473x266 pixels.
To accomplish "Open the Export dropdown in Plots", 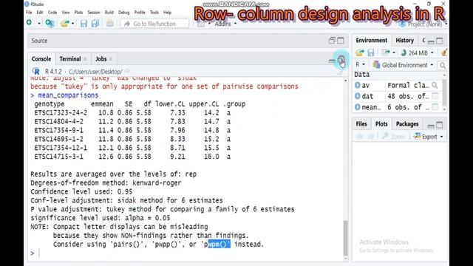I will (429, 137).
